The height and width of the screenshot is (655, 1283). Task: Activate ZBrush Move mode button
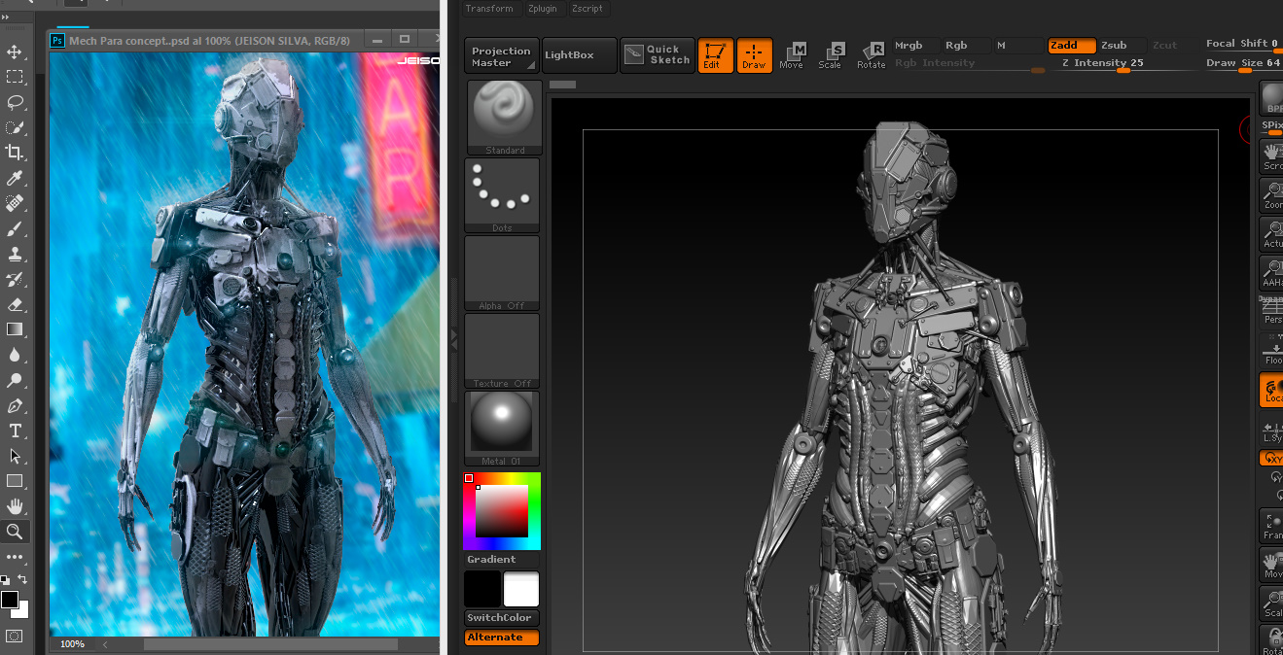click(792, 55)
